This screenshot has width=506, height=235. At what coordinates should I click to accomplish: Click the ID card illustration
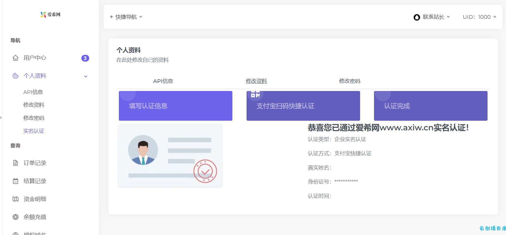(170, 156)
